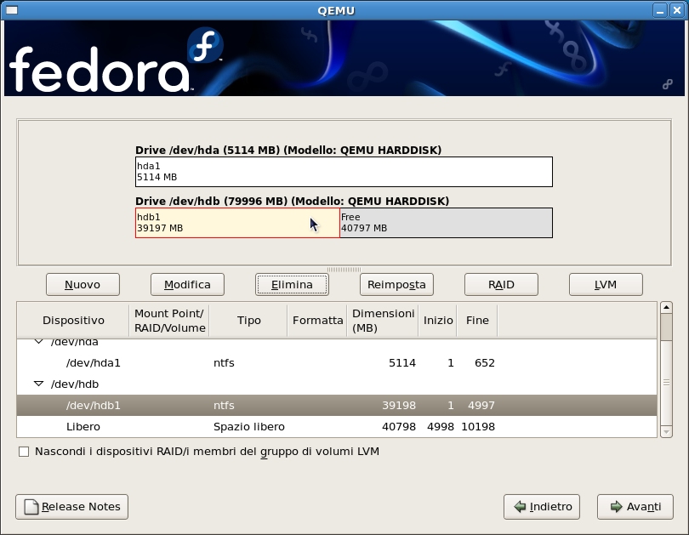Select the hdb1 39197 MB partition block
This screenshot has height=535, width=689.
point(237,223)
